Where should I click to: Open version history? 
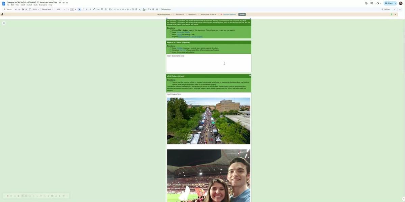(x=366, y=3)
